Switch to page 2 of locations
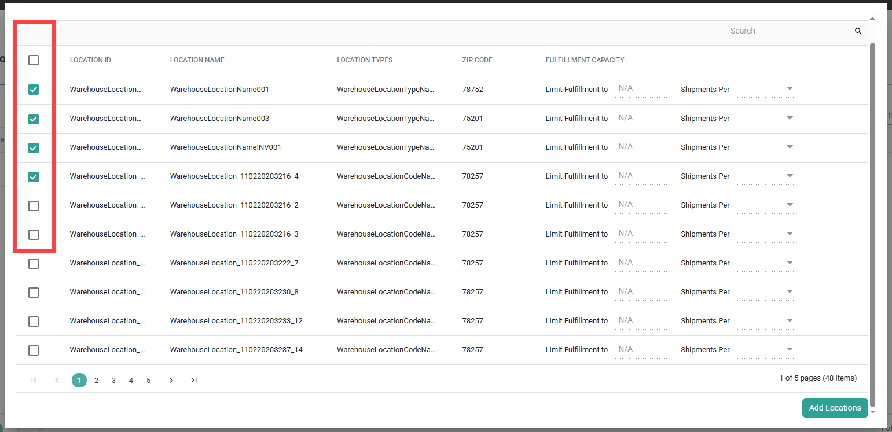The image size is (892, 432). [x=96, y=380]
